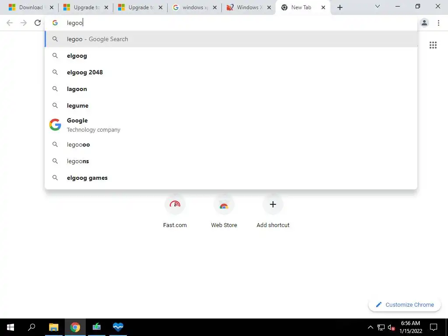Close the Windows X tab
This screenshot has width=448, height=336.
click(x=269, y=7)
